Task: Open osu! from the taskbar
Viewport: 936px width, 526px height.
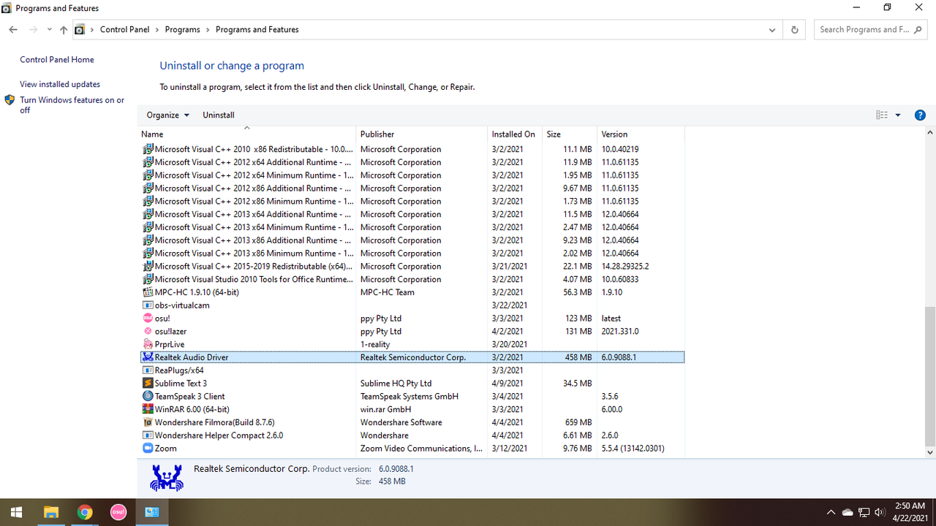Action: point(118,512)
